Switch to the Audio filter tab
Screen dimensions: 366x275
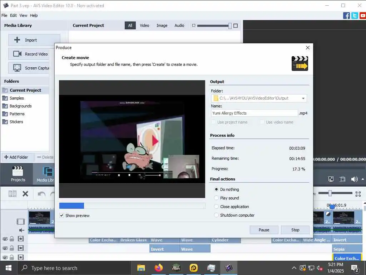pos(179,25)
